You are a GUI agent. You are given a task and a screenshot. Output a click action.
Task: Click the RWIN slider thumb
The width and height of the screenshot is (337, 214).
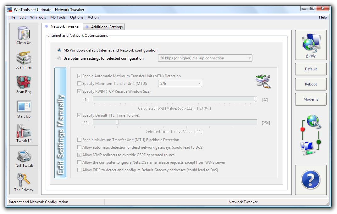[256, 99]
